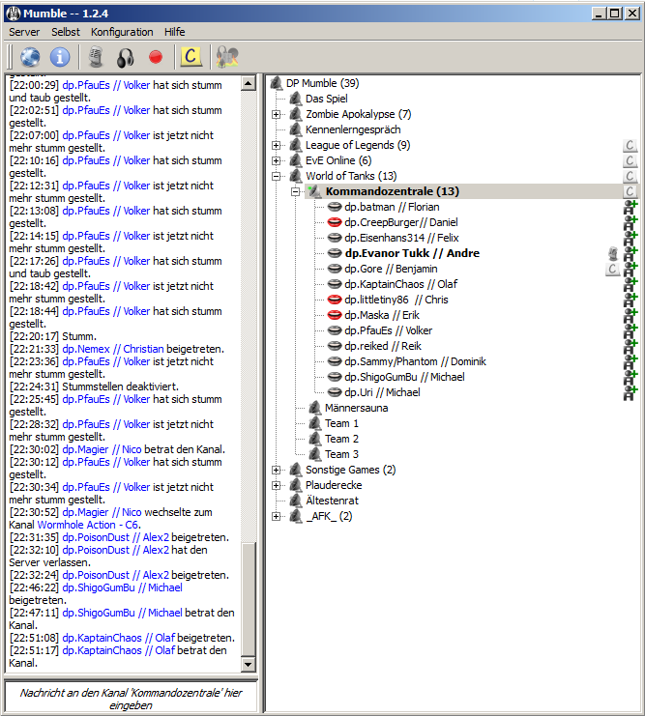Click authenticated icon on dp.Uri row
The width and height of the screenshot is (645, 716).
pos(630,393)
